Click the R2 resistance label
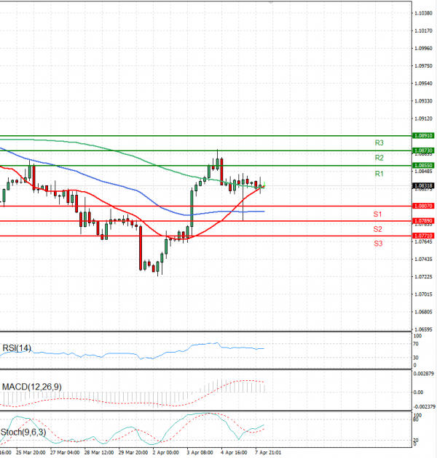437x458 pixels. coord(379,158)
